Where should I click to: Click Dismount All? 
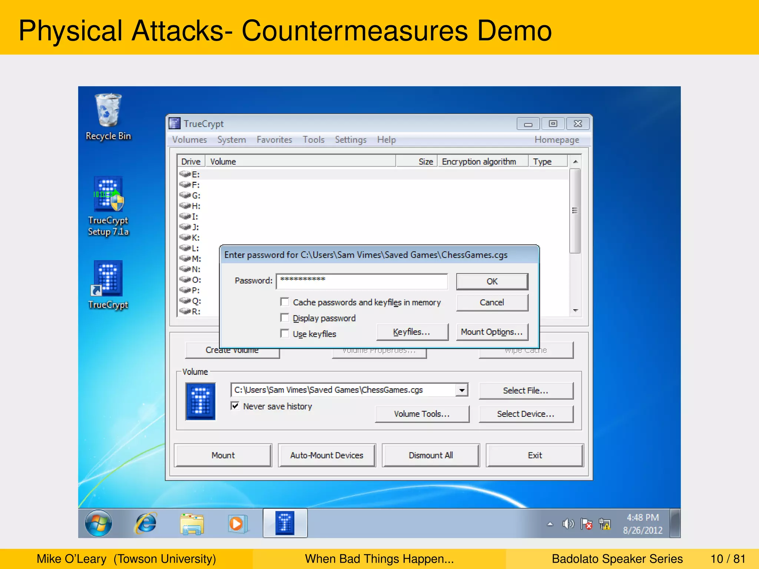pyautogui.click(x=431, y=455)
